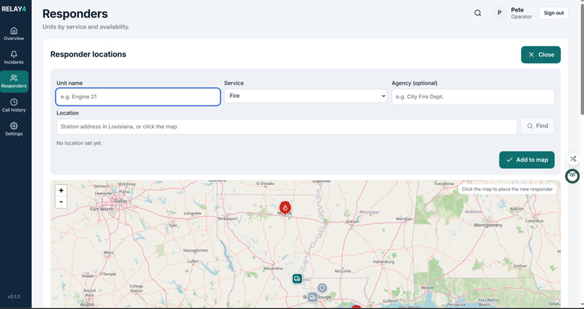Image resolution: width=584 pixels, height=309 pixels.
Task: Click the owl assistant floating icon
Action: pyautogui.click(x=572, y=176)
